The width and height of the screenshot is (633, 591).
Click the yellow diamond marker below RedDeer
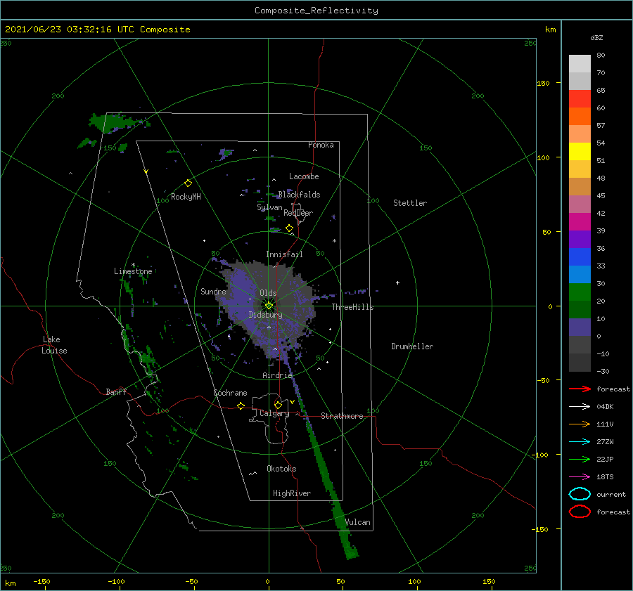[x=290, y=228]
